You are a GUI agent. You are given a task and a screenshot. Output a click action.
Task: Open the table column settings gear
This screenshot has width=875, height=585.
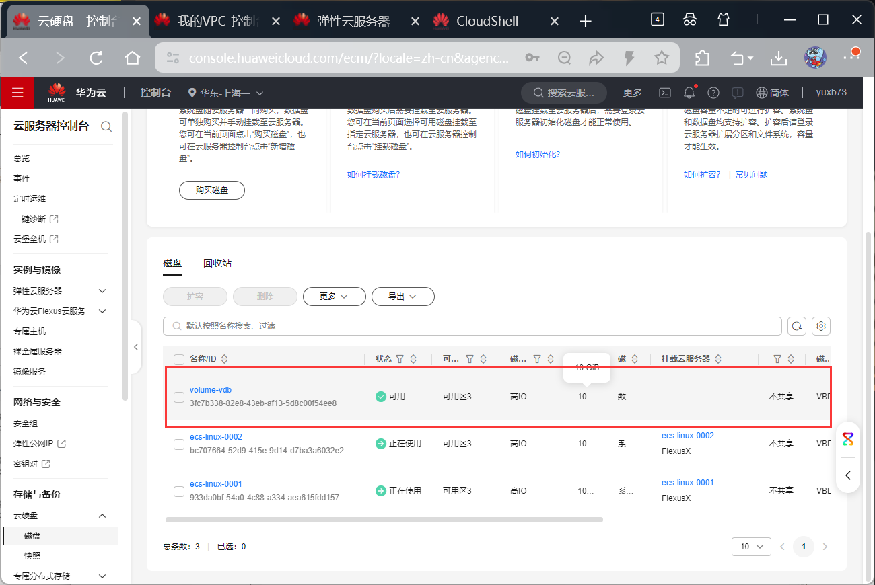click(x=821, y=326)
